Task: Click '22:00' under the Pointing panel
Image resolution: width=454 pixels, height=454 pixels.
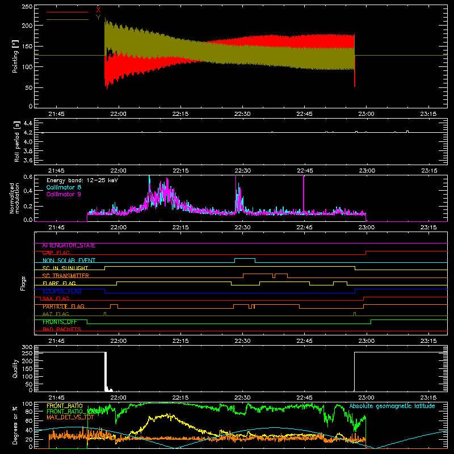Action: pyautogui.click(x=119, y=114)
